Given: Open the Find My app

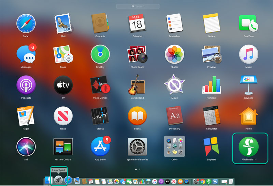Looking at the screenshot, I should coord(100,54).
